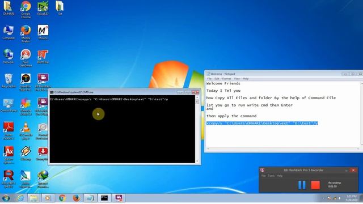Viewport: 363px width, 204px height.
Task: Open the blue feather application shortcut
Action: (x=26, y=178)
